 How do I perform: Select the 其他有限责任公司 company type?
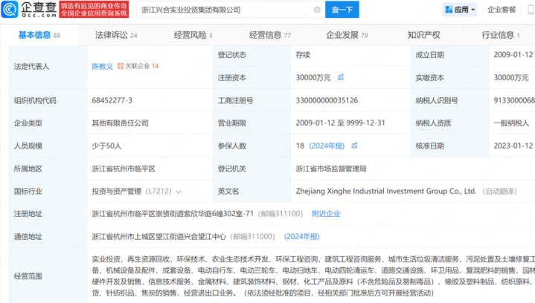click(x=120, y=123)
